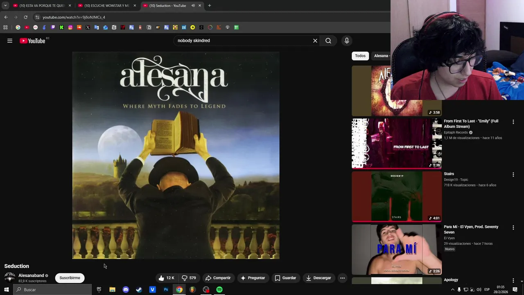Open the Apology video title
This screenshot has width=524, height=295.
point(451,280)
